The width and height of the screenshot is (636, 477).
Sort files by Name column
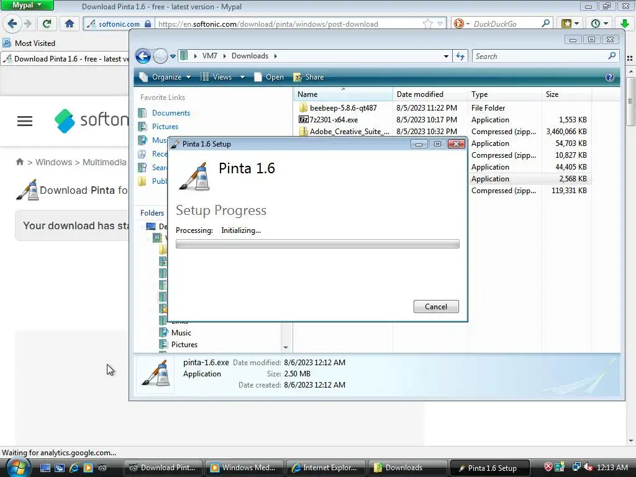tap(343, 94)
